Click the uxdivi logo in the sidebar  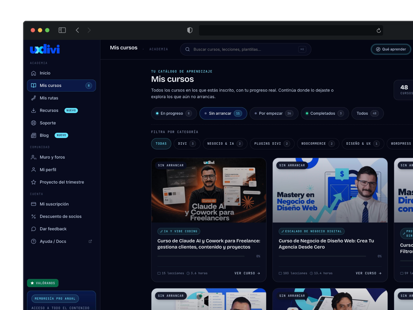(45, 49)
